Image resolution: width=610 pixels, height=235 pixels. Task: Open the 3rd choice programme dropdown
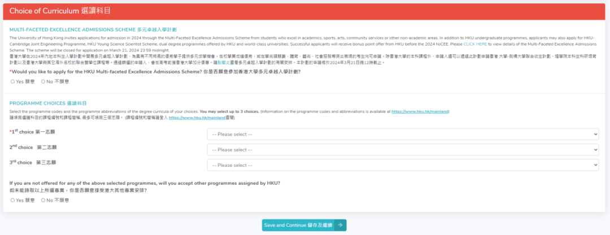pyautogui.click(x=403, y=165)
